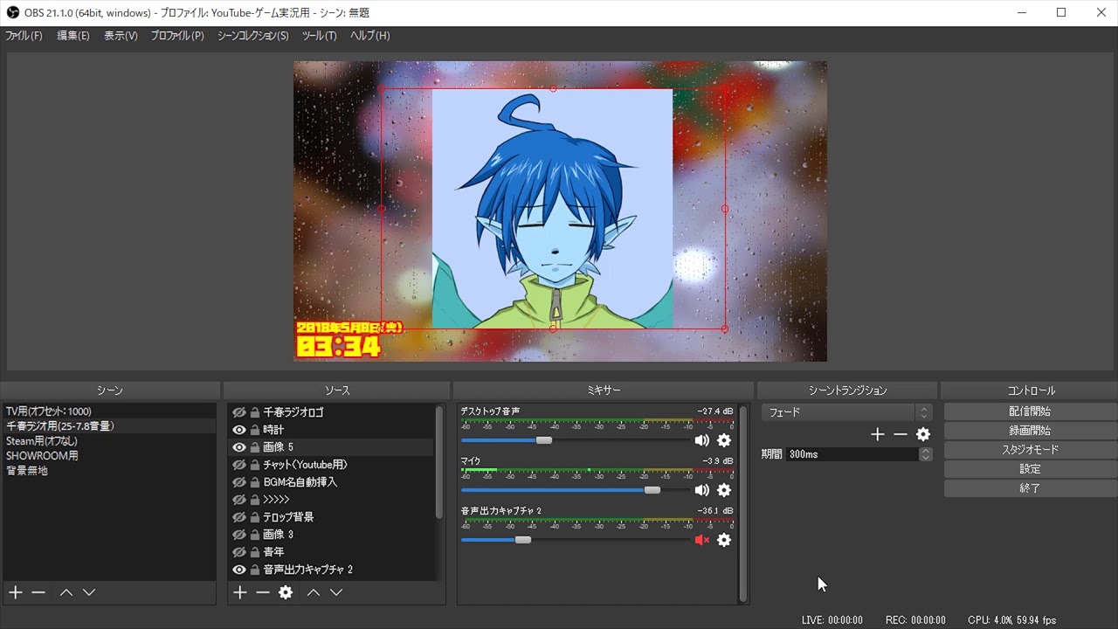Click 録画開始 to start recording
Image resolution: width=1118 pixels, height=629 pixels.
coord(1031,431)
